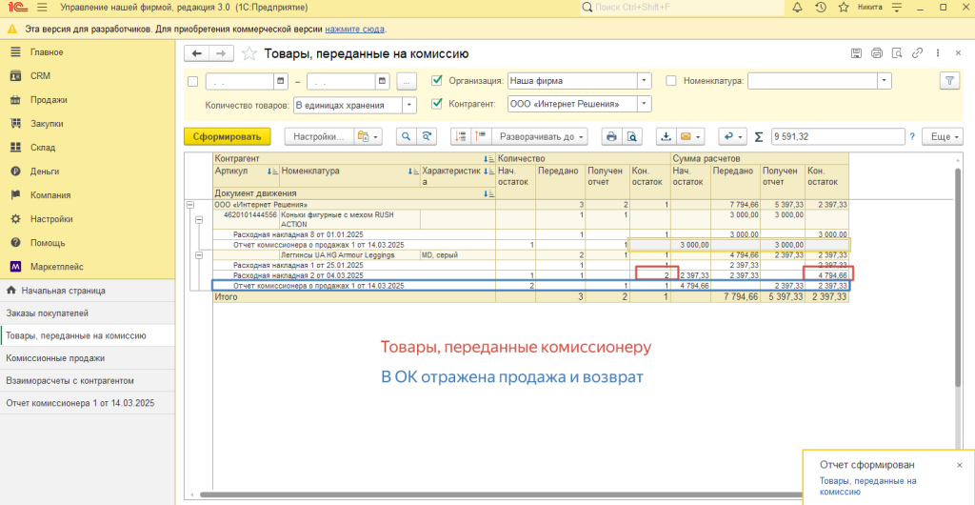Uncheck the Контрагент checkbox
Viewport: 975px width, 505px height.
[436, 104]
